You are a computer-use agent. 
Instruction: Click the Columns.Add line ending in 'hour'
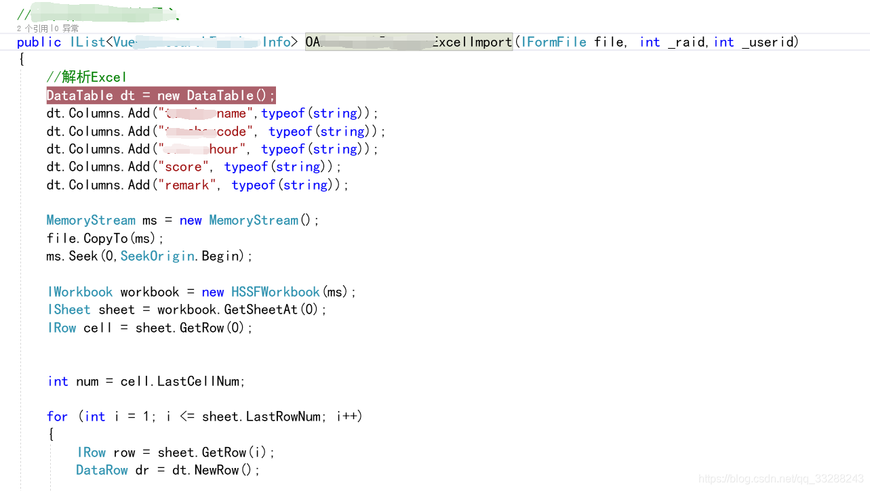[x=212, y=149]
